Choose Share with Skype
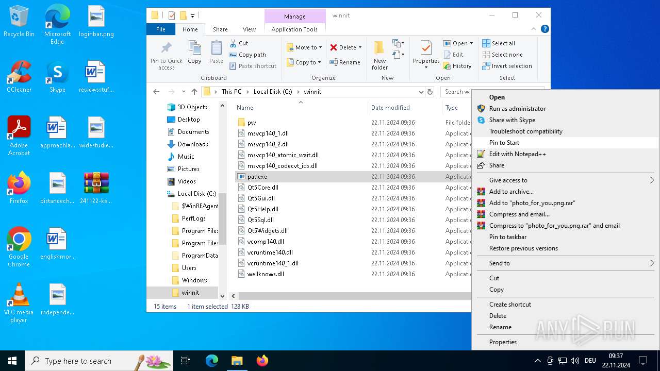The width and height of the screenshot is (660, 371). coord(566,120)
